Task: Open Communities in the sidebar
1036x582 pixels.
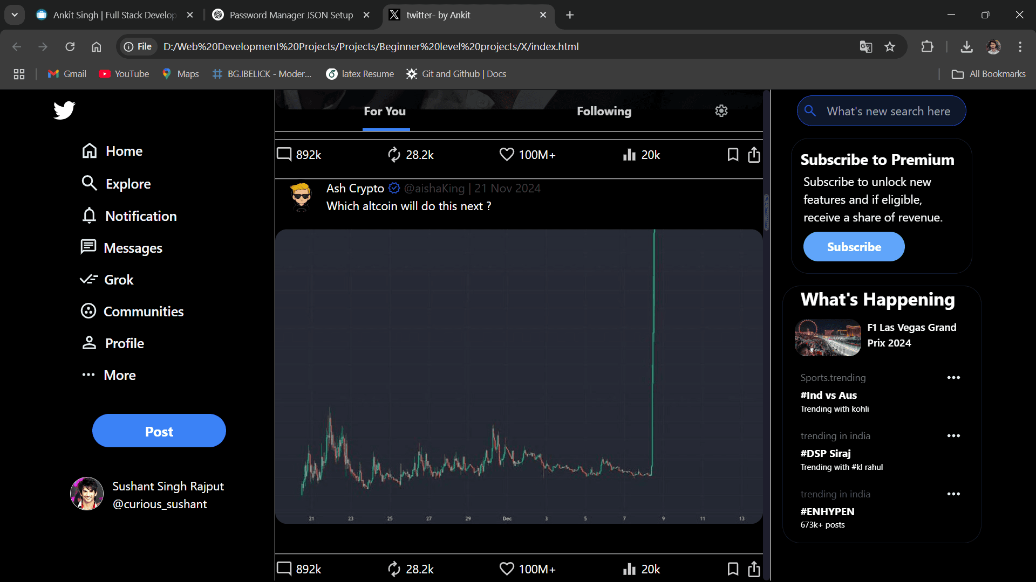Action: (x=132, y=311)
